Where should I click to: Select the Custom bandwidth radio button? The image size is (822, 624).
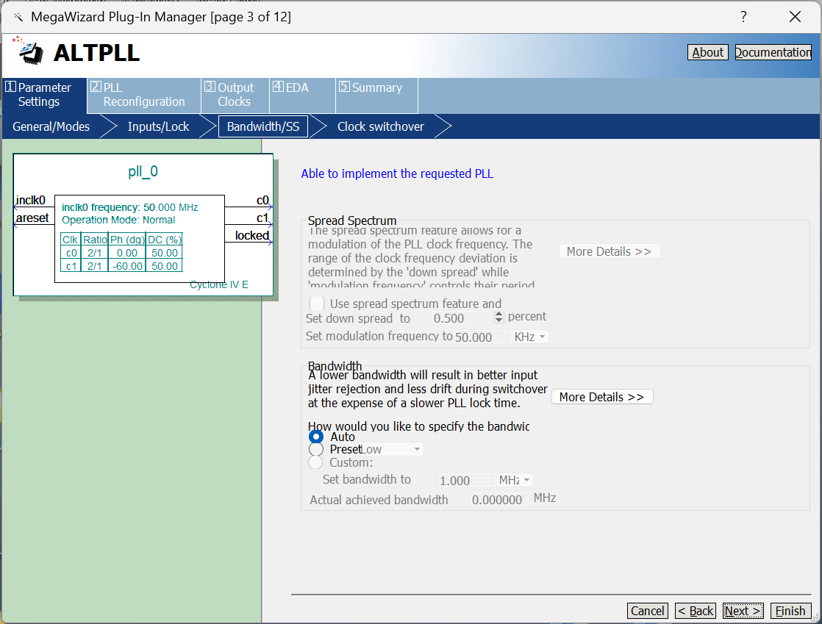[315, 462]
